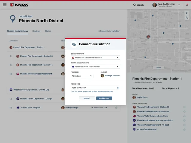This screenshot has width=191, height=143.
Task: Select Phoenix Police Department - CI Dept in list
Action: coord(36,99)
